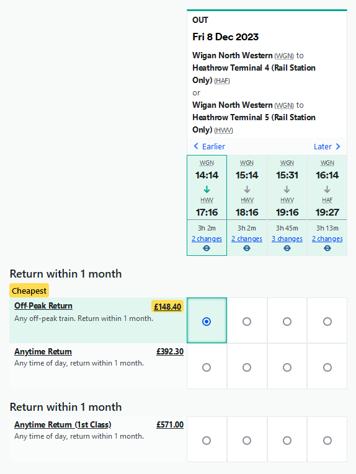The image size is (356, 474).
Task: Select Off-Peak Return for the 15:31 train
Action: tap(287, 322)
